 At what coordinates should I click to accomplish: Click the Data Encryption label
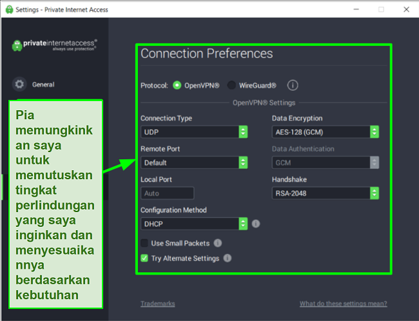[x=297, y=118]
